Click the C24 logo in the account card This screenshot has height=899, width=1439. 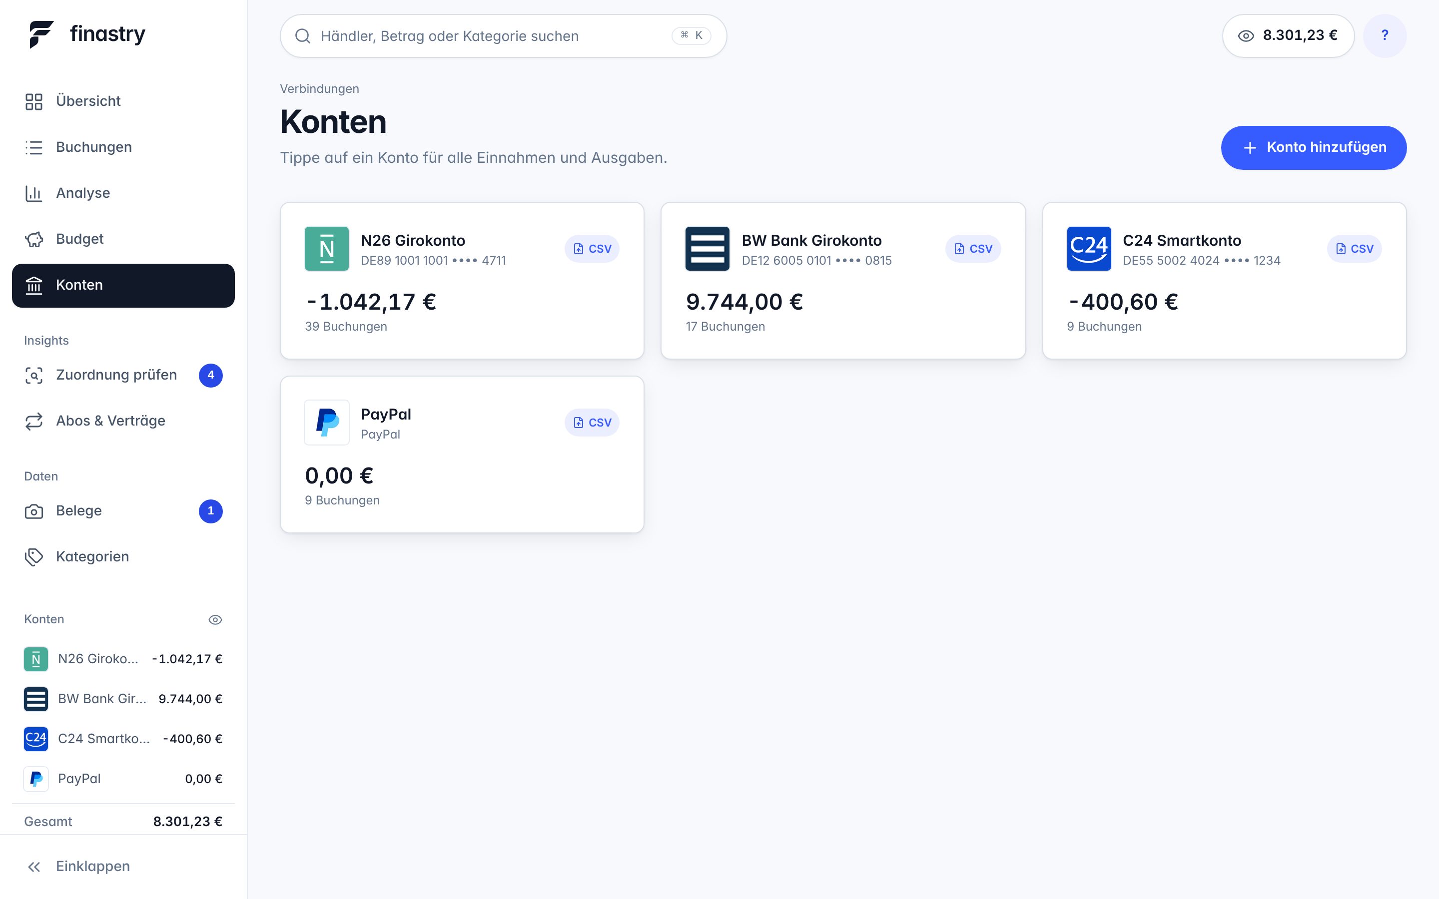coord(1089,249)
